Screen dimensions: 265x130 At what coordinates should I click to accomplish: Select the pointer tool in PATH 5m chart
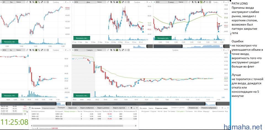[x=30, y=50]
